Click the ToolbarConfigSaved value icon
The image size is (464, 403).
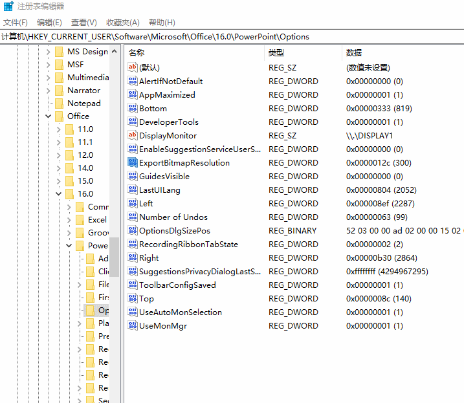click(133, 285)
